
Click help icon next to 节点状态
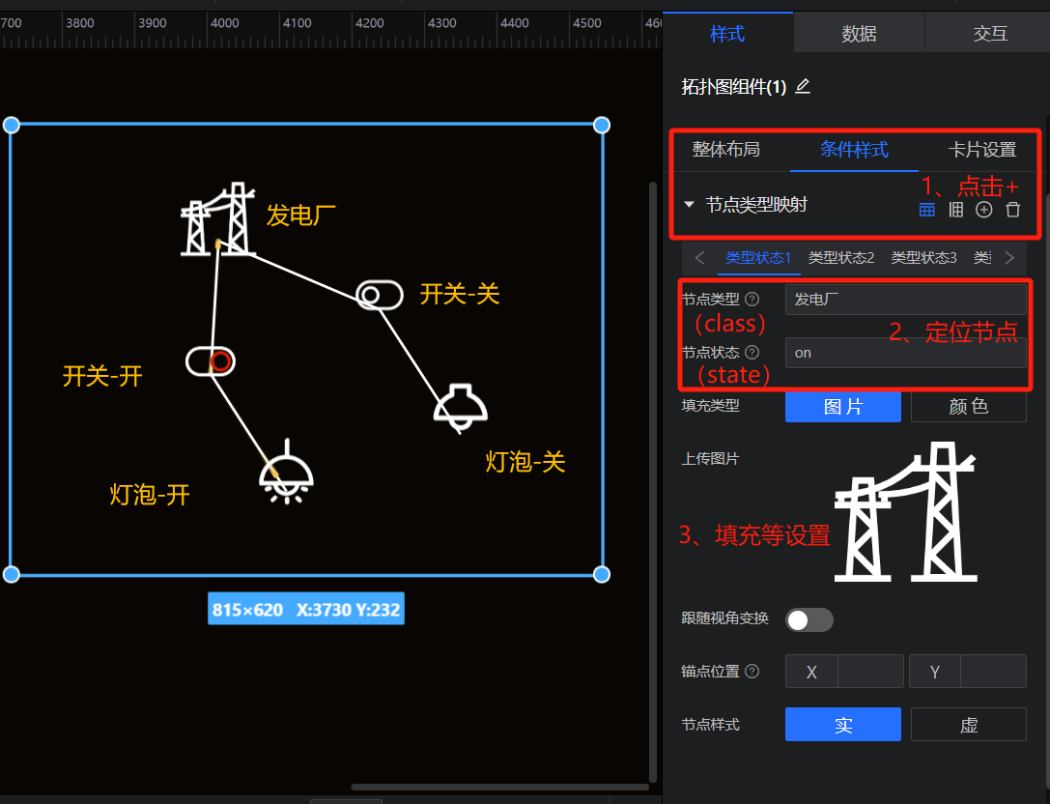click(x=752, y=353)
